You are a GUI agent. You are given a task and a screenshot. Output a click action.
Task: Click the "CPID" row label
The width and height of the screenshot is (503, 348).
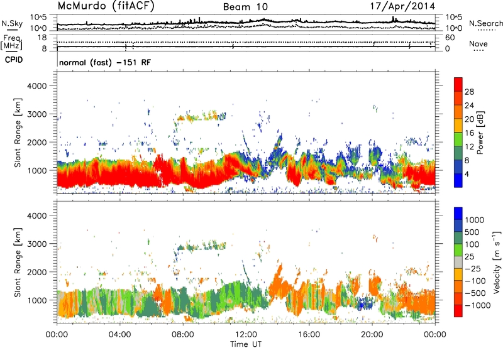pos(14,60)
